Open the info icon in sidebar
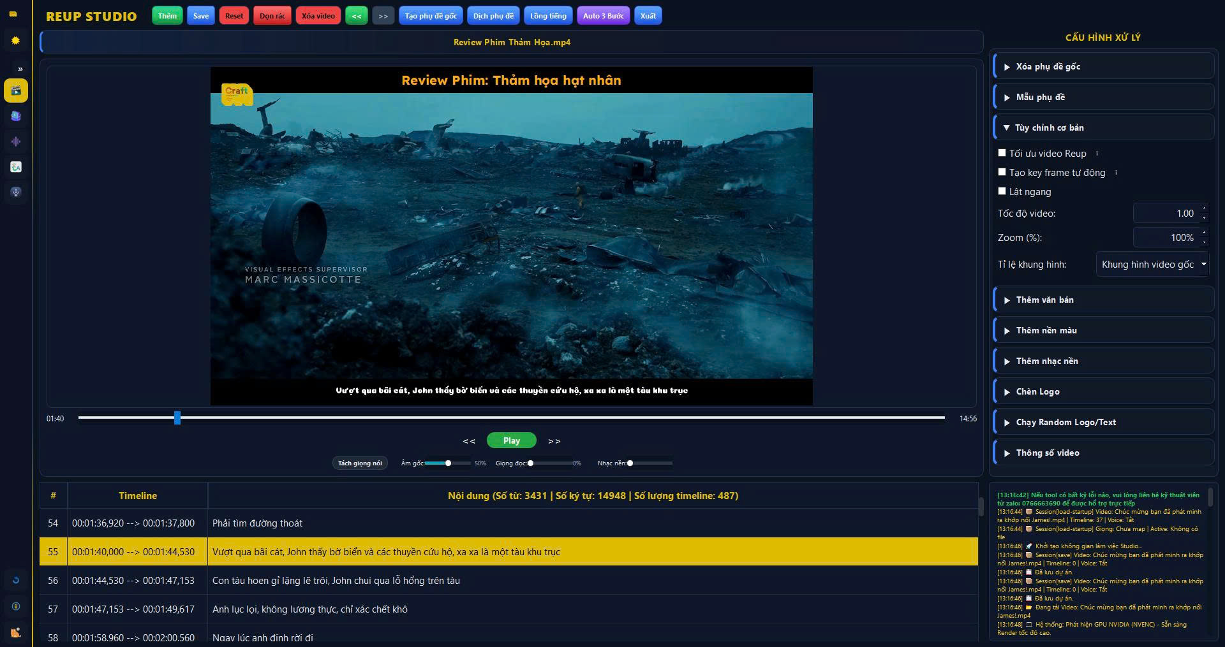 (16, 606)
